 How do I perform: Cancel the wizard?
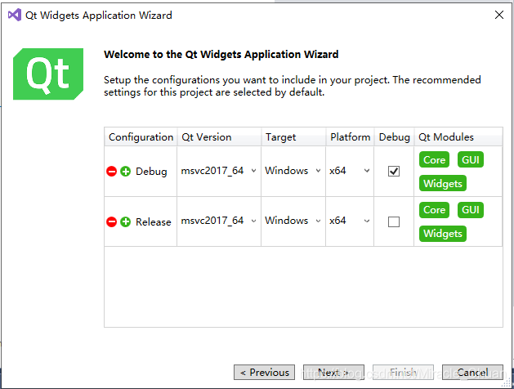tap(472, 373)
